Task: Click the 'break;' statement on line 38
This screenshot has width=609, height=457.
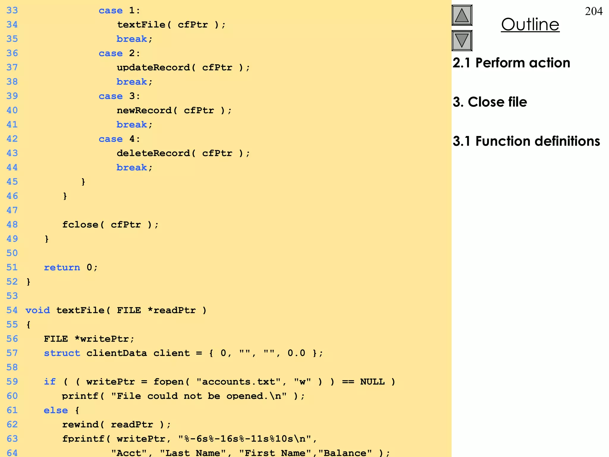Action: click(x=134, y=82)
